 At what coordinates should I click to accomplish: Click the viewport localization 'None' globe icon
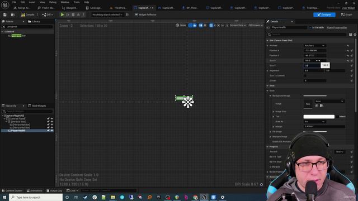[181, 25]
